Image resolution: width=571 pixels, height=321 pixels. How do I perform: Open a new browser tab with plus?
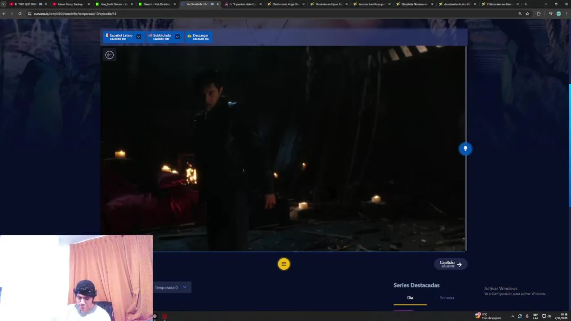click(x=525, y=4)
